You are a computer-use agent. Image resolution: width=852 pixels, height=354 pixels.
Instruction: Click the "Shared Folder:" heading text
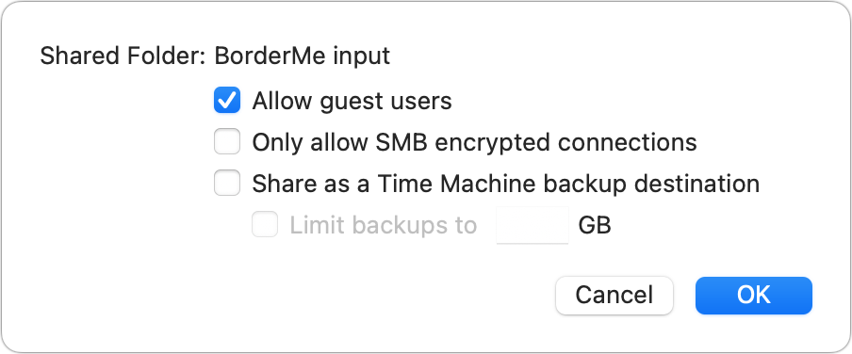(x=123, y=56)
